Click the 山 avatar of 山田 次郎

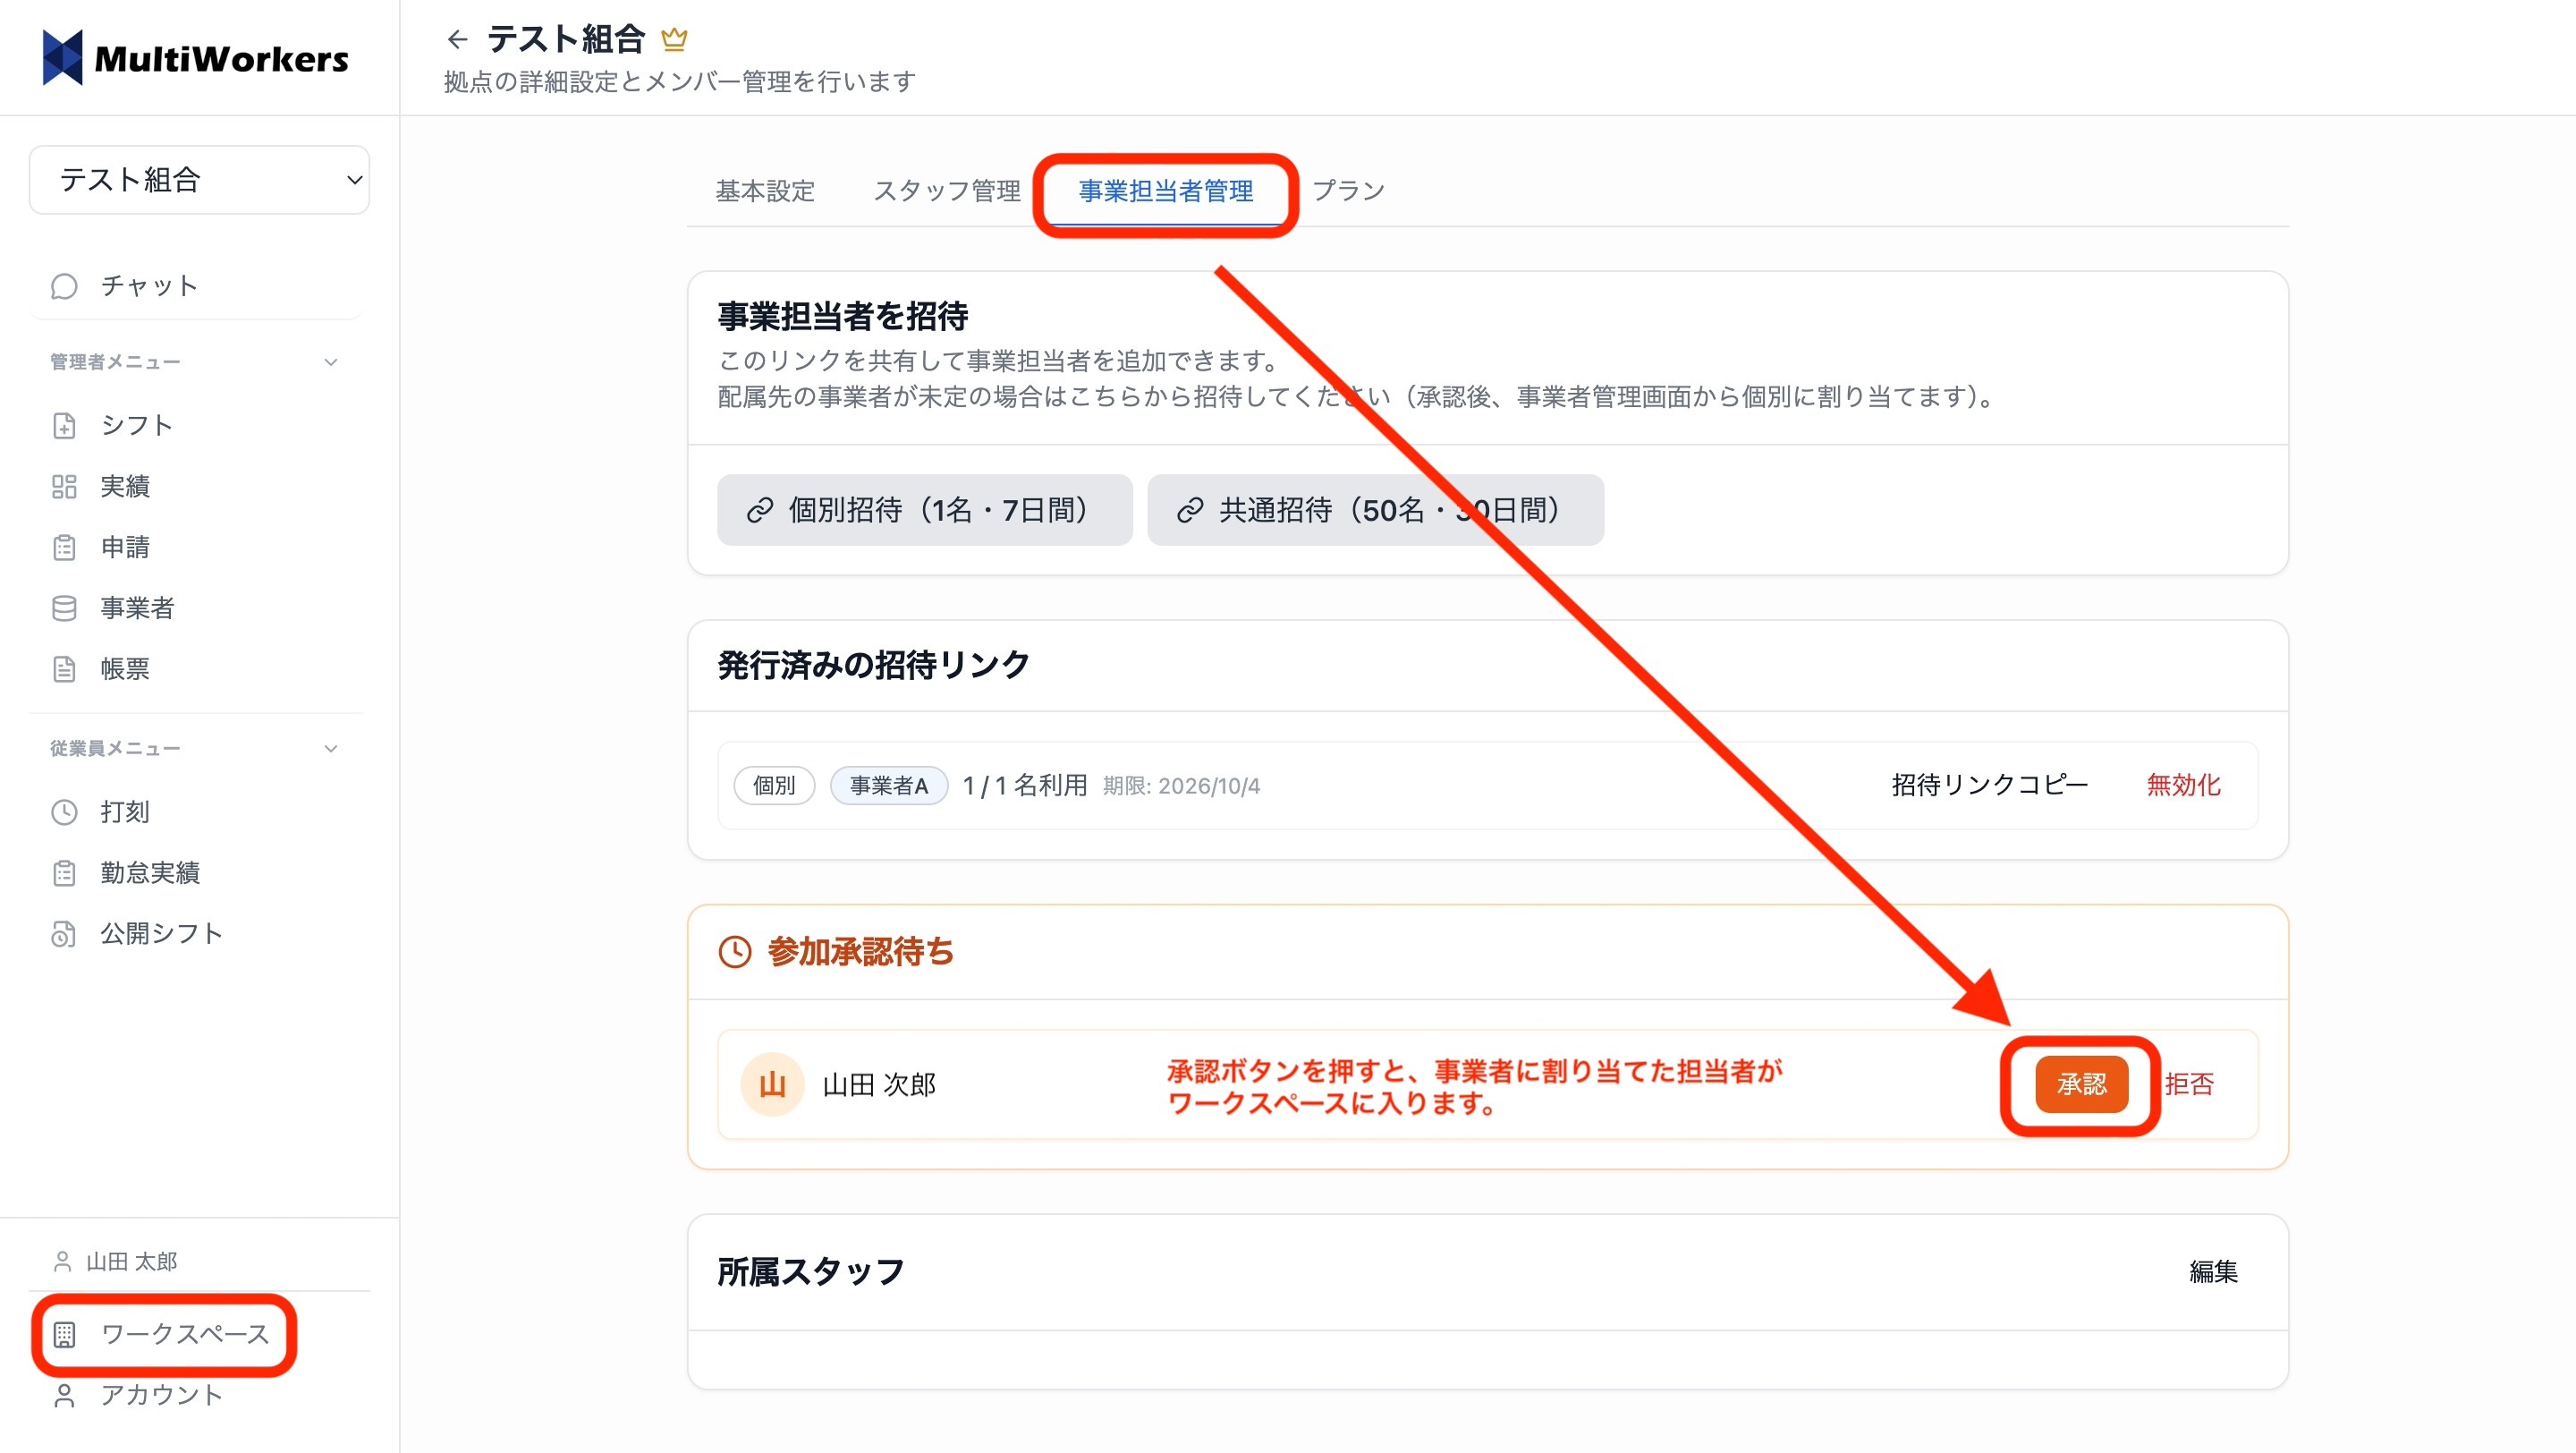[772, 1084]
